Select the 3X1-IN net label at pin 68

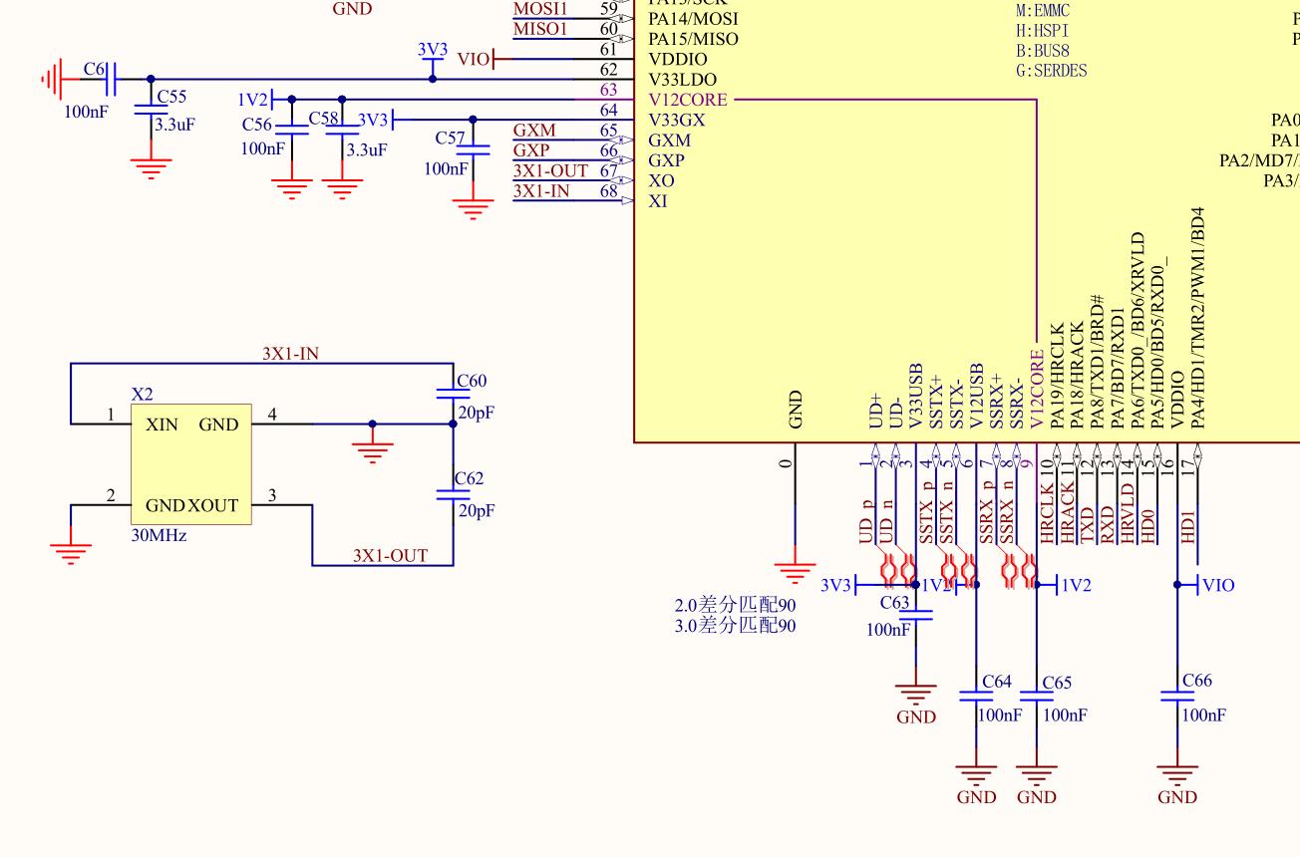[541, 190]
